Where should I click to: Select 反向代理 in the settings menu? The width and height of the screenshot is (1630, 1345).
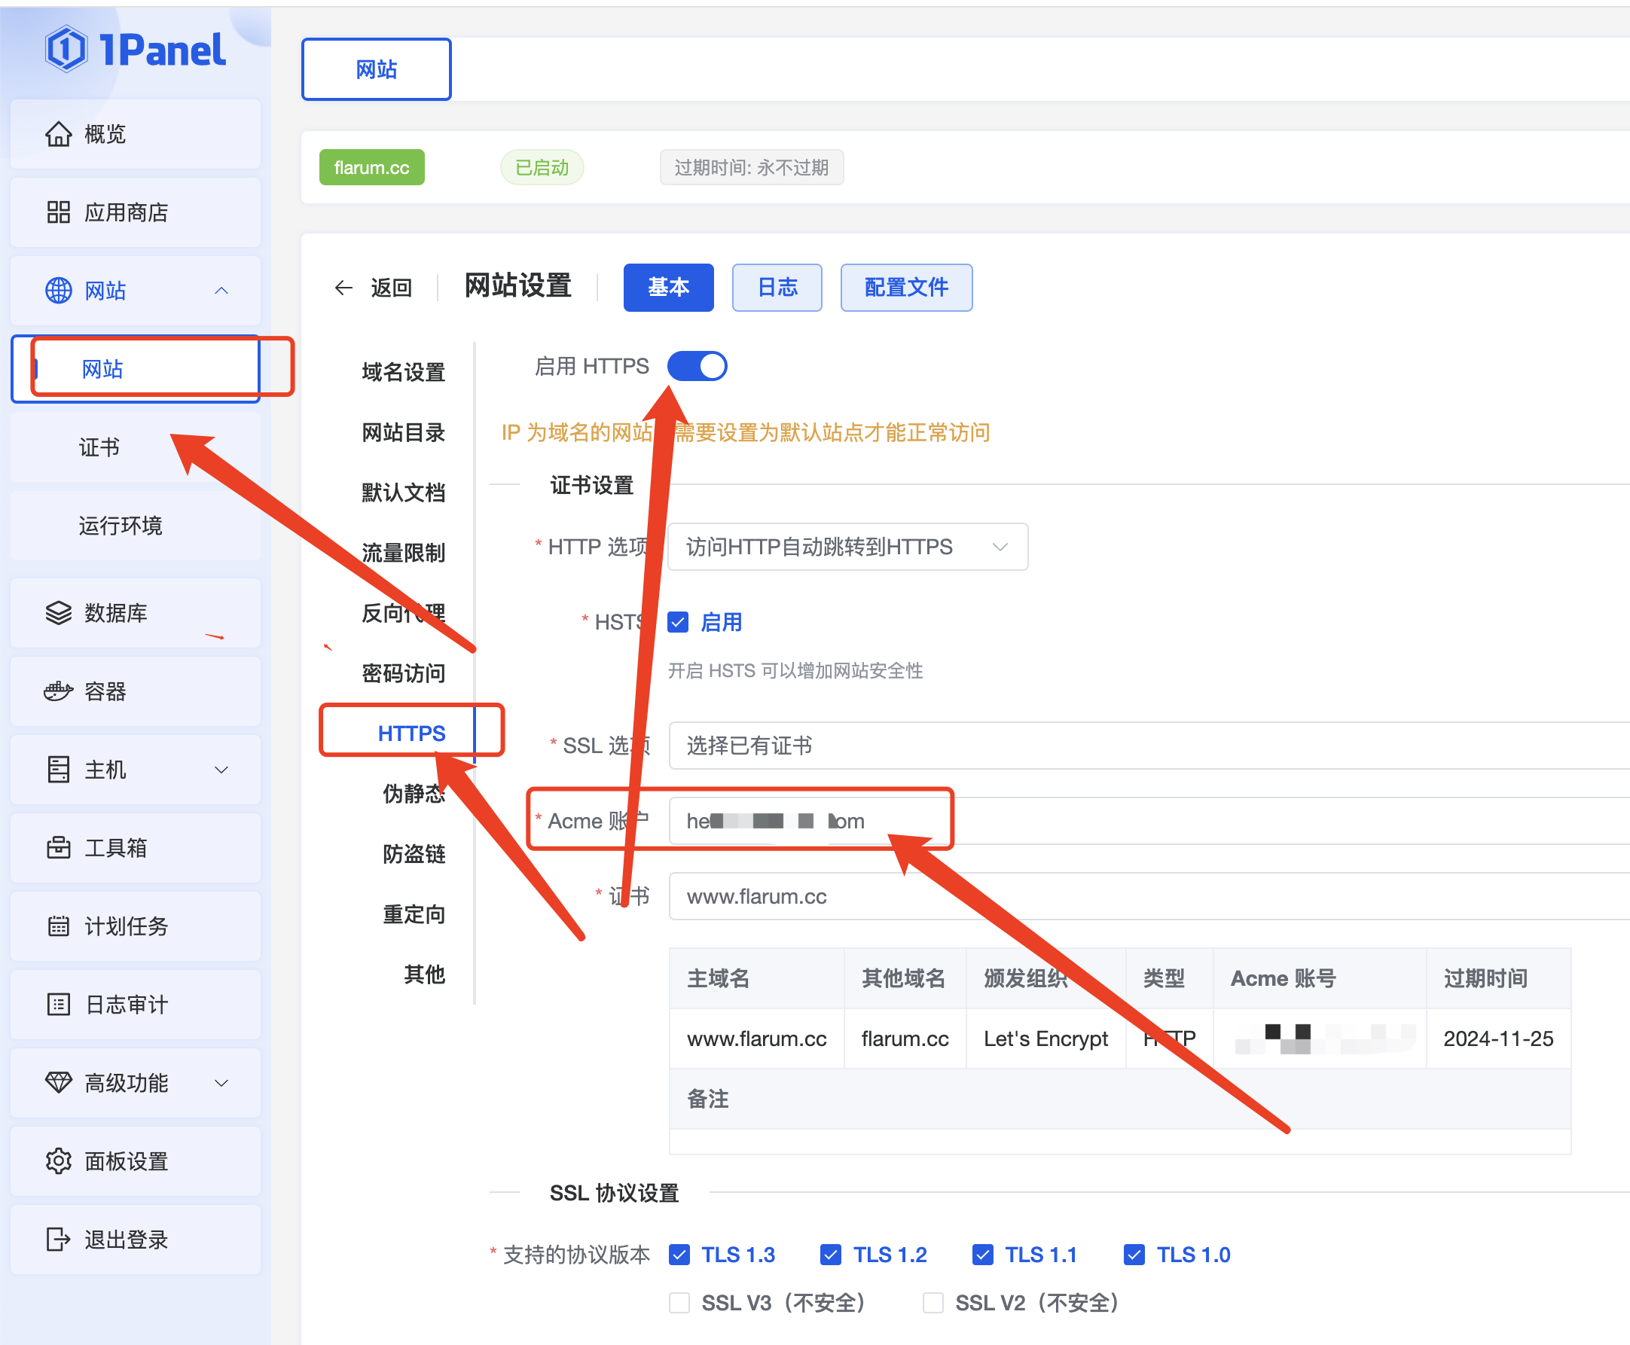[403, 613]
